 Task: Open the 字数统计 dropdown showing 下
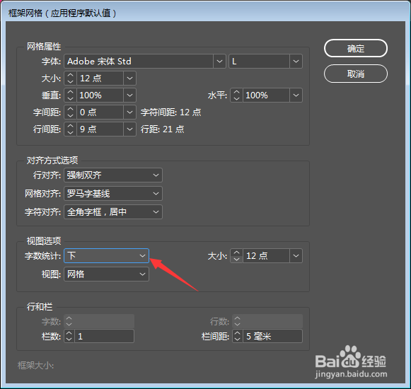click(x=106, y=255)
